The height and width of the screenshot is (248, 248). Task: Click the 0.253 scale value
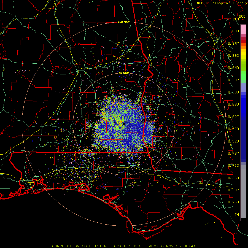click(x=233, y=202)
